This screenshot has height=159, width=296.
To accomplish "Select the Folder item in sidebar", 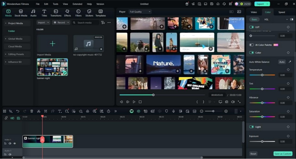I will click(x=12, y=31).
